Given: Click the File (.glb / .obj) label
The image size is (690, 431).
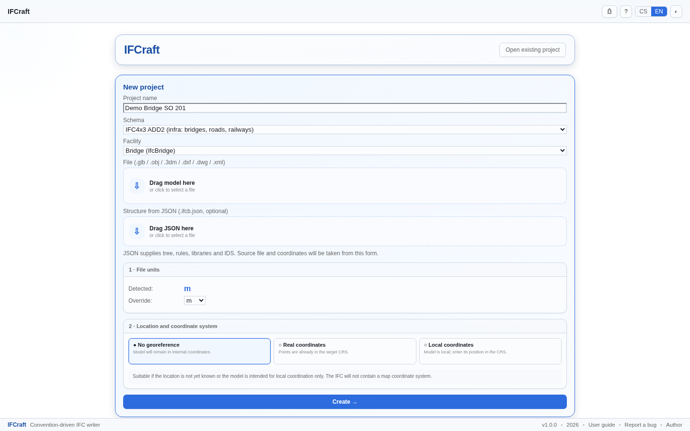Looking at the screenshot, I should tap(174, 162).
